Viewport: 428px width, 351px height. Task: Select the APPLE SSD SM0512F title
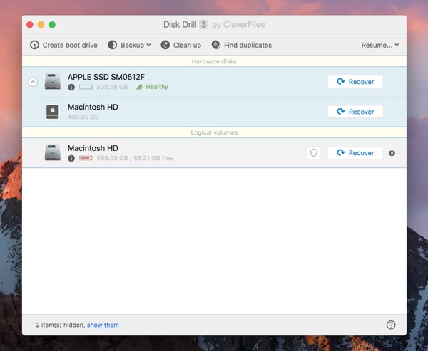click(x=106, y=77)
